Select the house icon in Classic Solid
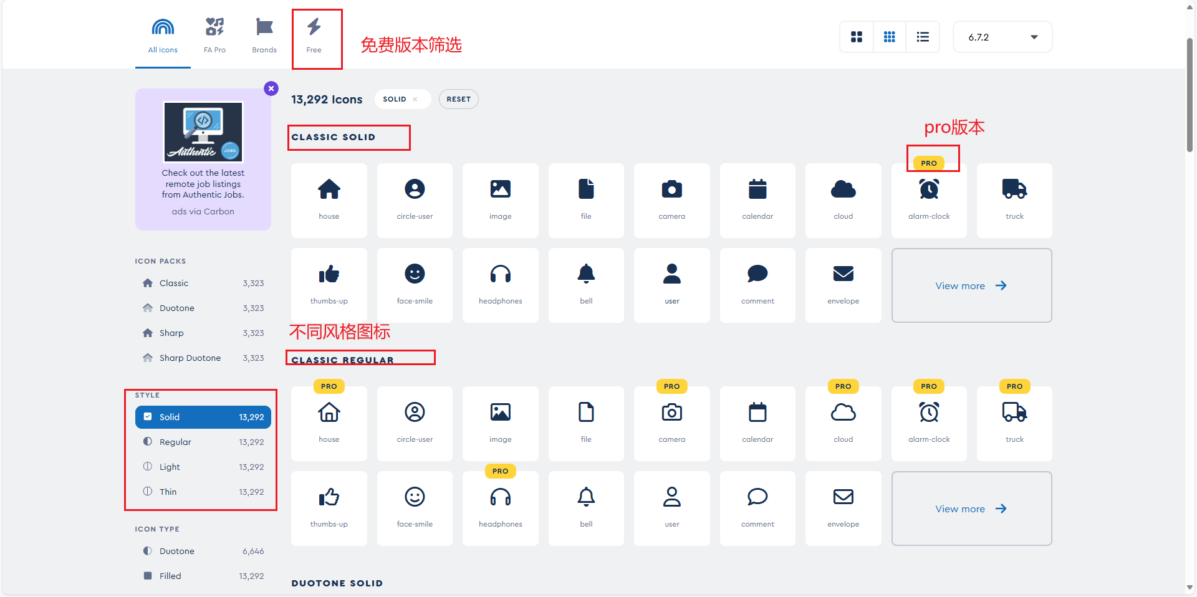Image resolution: width=1197 pixels, height=597 pixels. point(329,199)
